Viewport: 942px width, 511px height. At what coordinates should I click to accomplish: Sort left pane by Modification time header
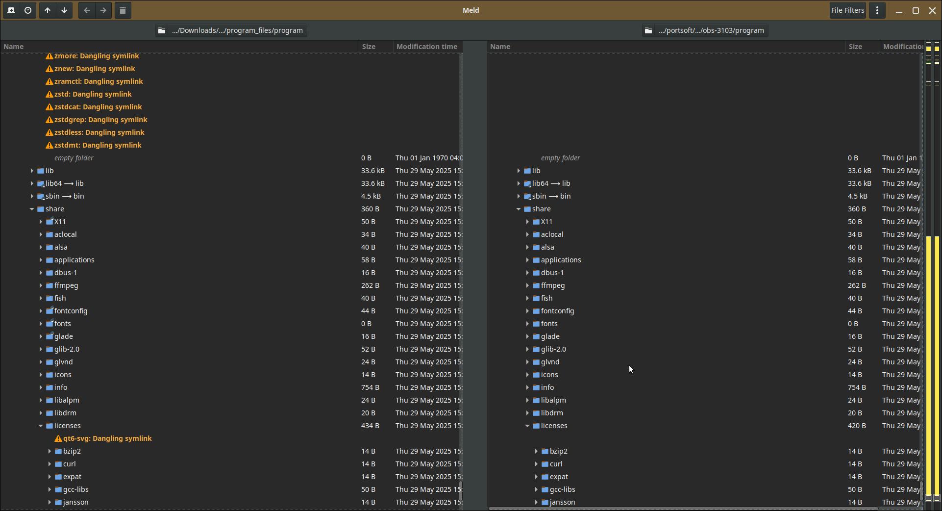pyautogui.click(x=426, y=47)
